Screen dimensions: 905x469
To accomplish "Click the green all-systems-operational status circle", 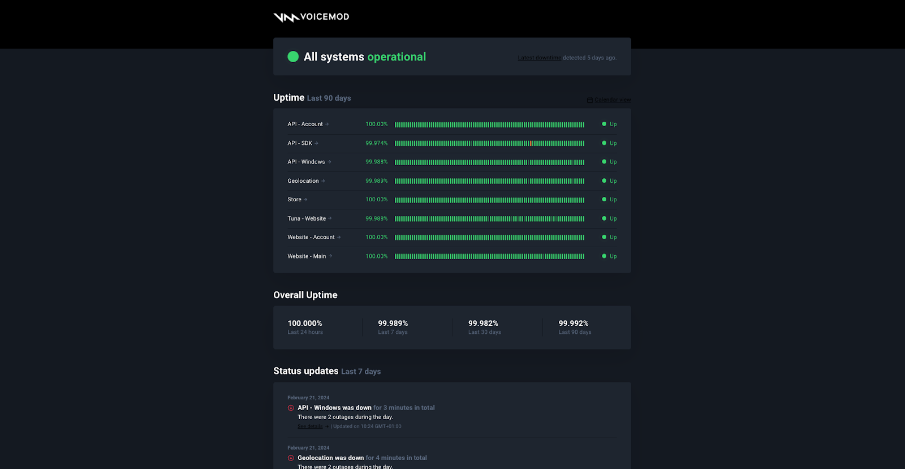I will pyautogui.click(x=293, y=57).
